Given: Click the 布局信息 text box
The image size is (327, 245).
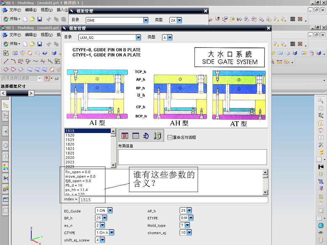Looking at the screenshot, I should click(192, 157).
